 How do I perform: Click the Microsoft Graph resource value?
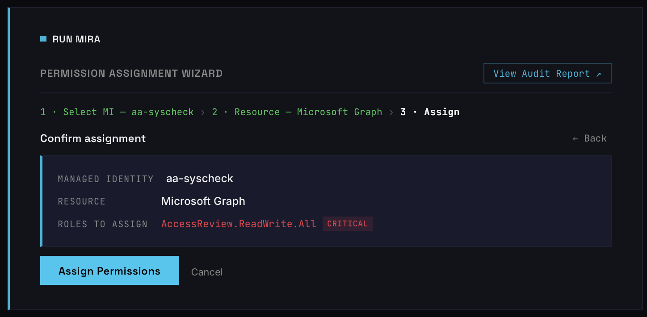tap(203, 201)
